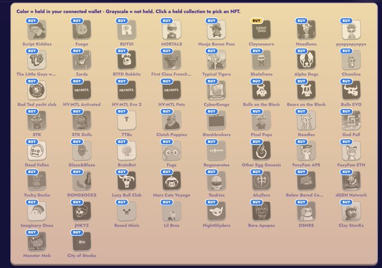Select the Mars Cats Voyage icon

[171, 181]
